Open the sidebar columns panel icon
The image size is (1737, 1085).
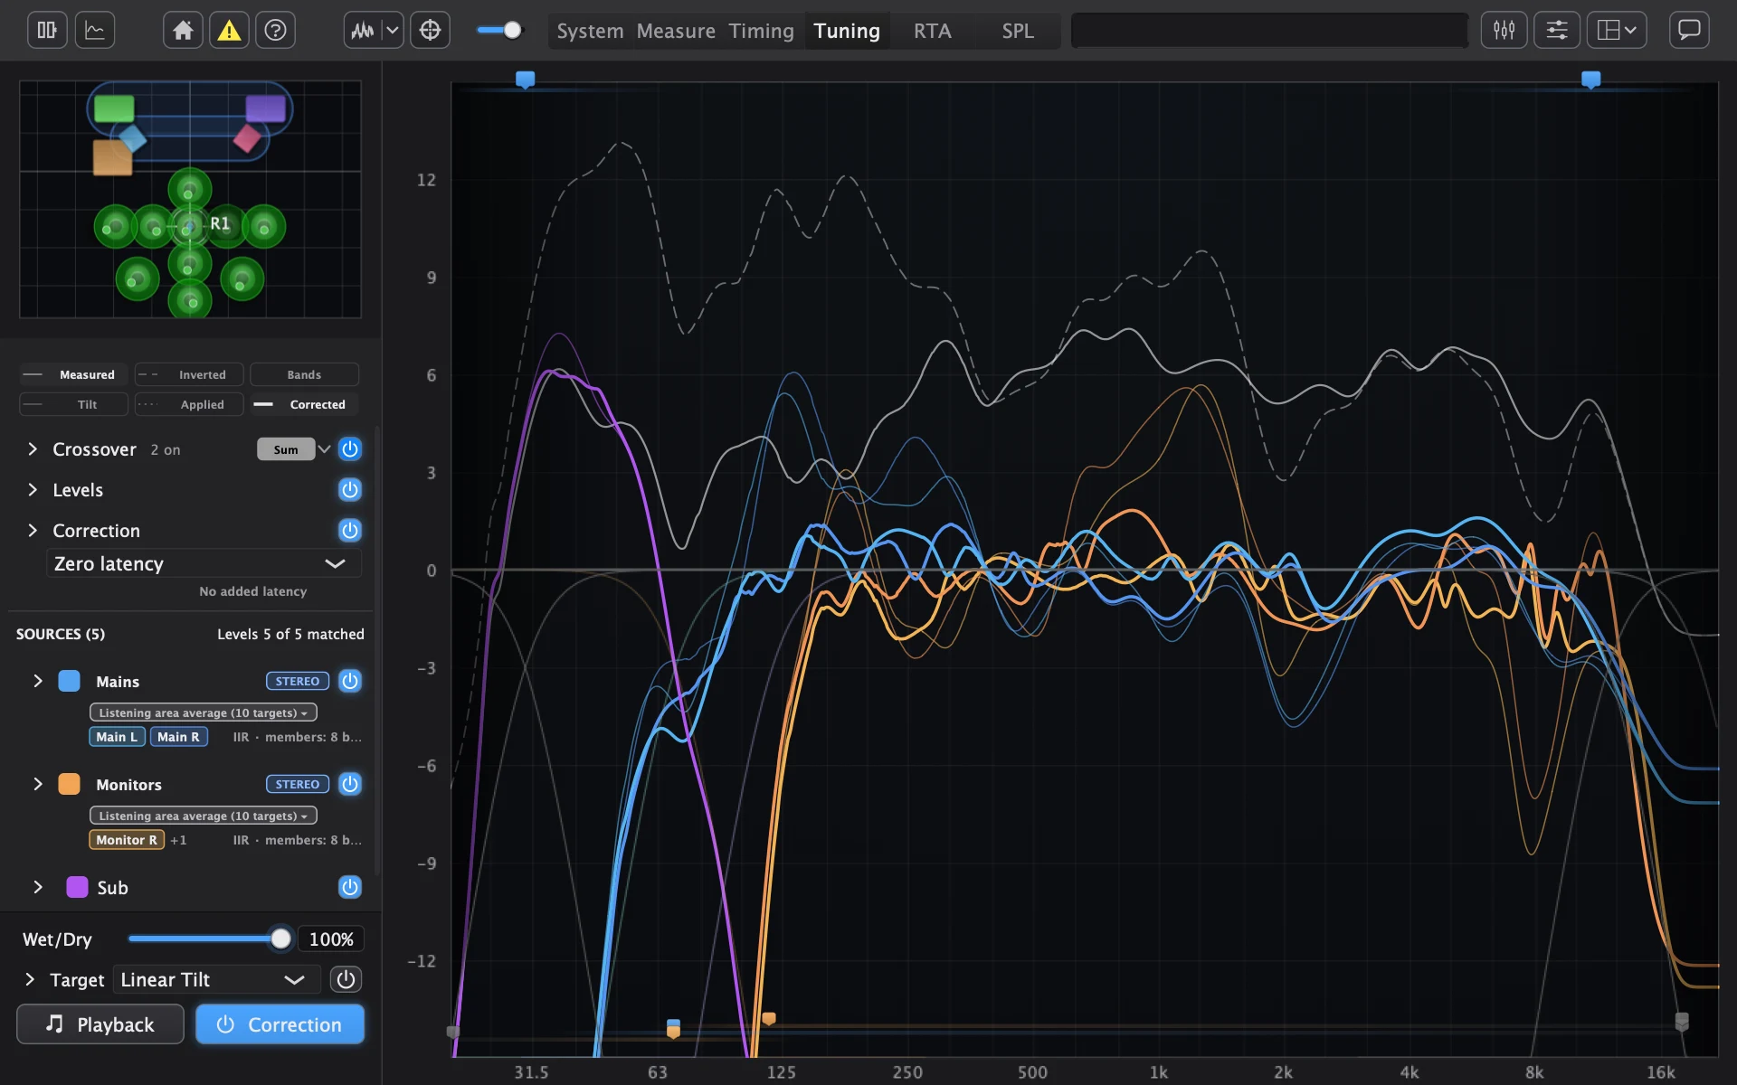pos(47,31)
